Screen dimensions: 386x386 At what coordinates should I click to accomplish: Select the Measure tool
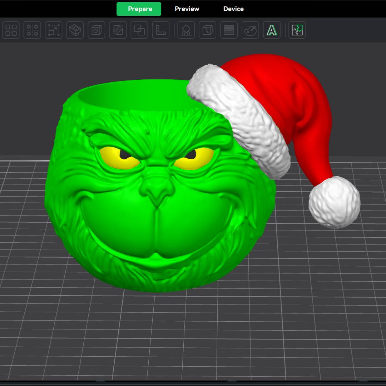[x=160, y=30]
